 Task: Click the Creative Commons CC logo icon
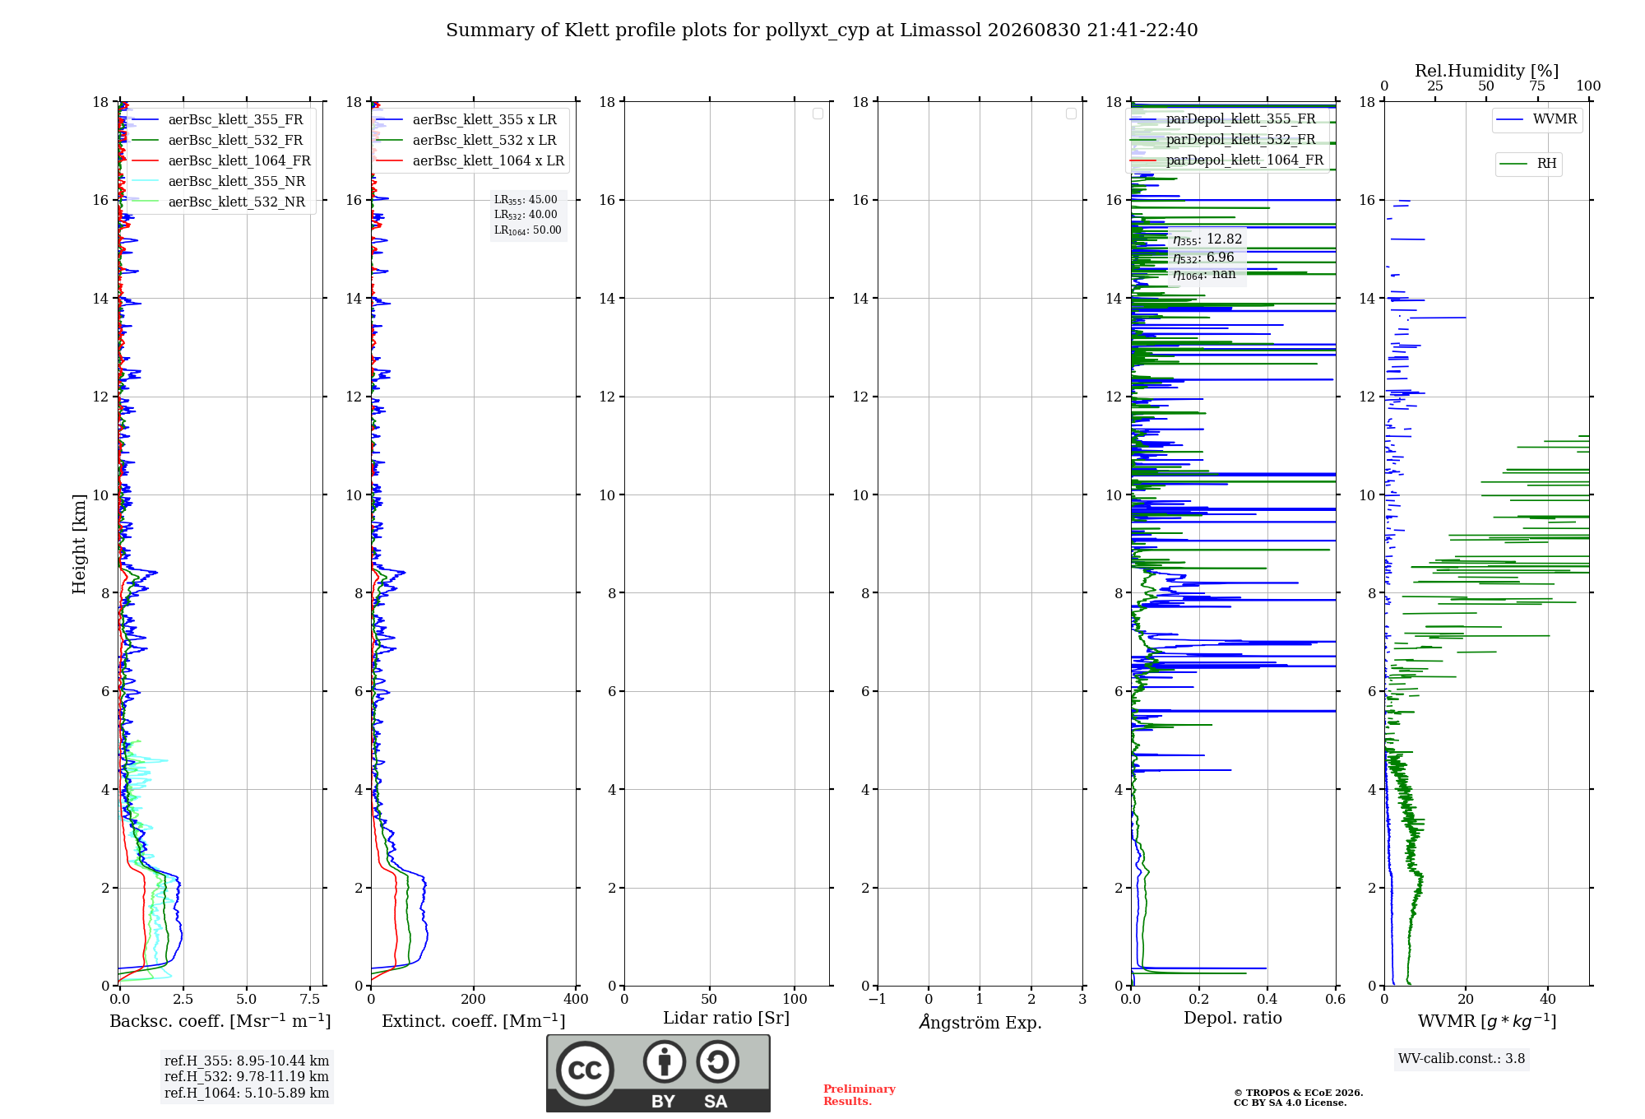click(585, 1070)
